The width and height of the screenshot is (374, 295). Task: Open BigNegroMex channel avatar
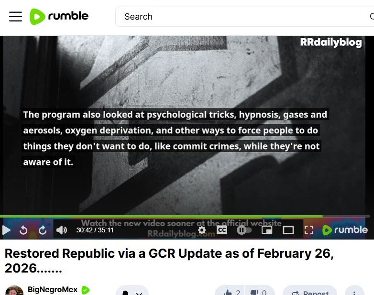coord(14,291)
